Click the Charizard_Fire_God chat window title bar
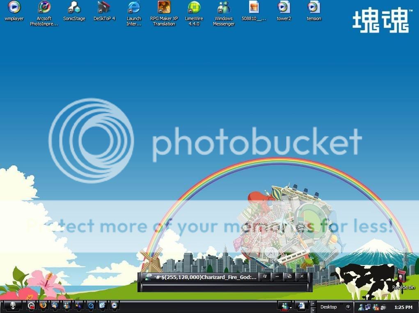The height and width of the screenshot is (313, 419). coord(201,277)
